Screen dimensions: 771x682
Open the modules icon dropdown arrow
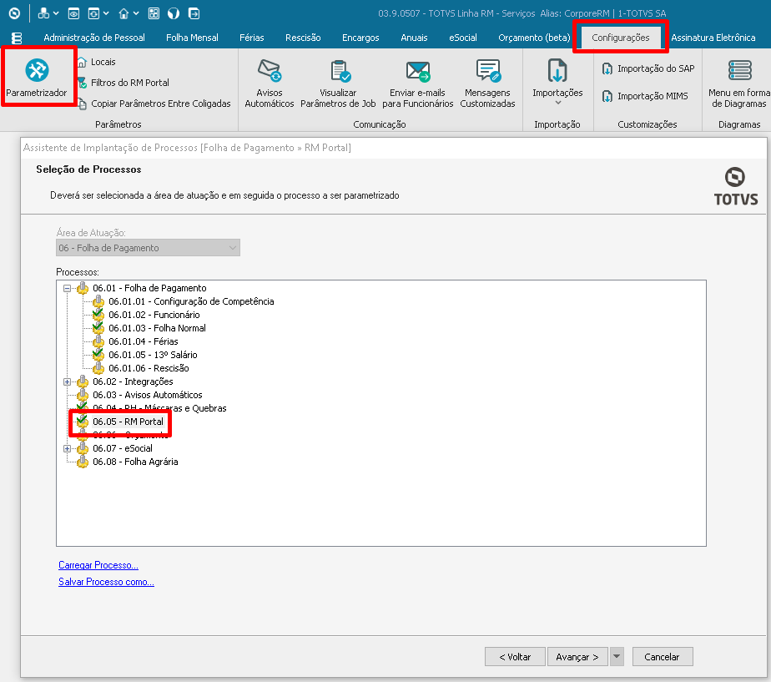[x=56, y=13]
